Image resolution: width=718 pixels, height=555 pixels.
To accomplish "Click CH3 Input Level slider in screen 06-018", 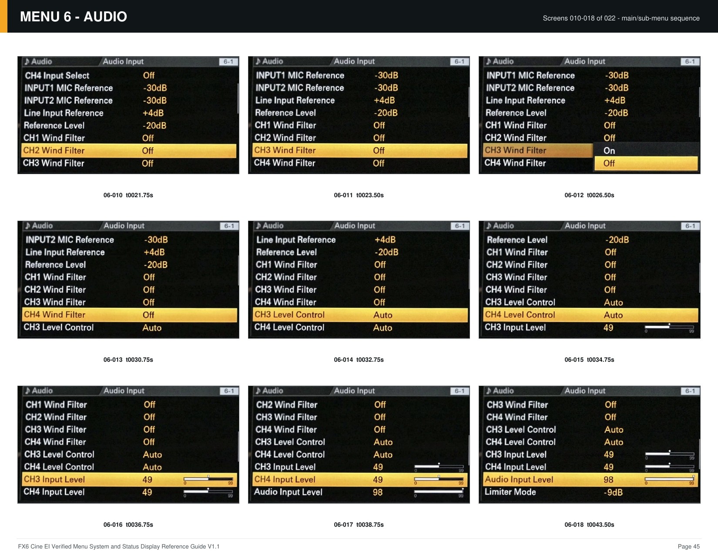I will click(669, 454).
